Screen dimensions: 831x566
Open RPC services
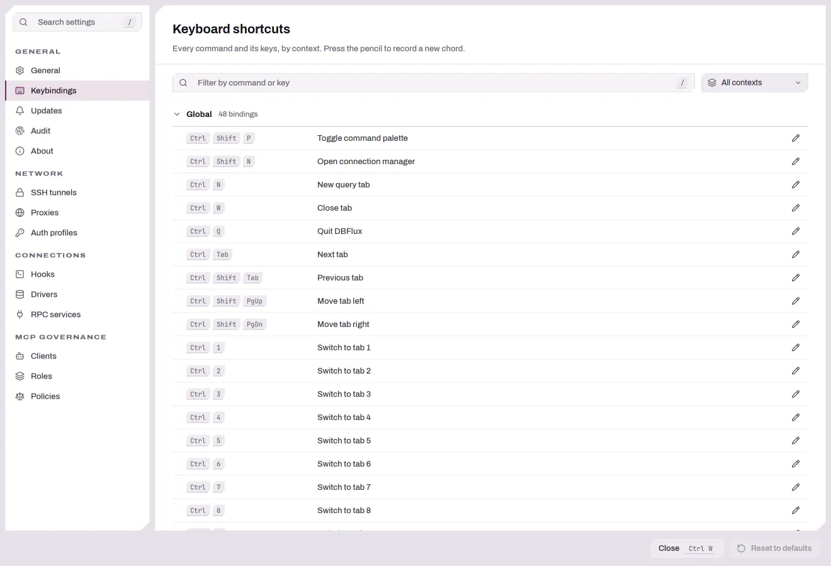click(77, 314)
